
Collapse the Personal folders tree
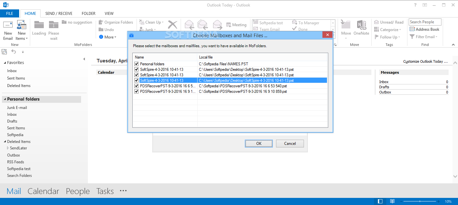(x=5, y=99)
